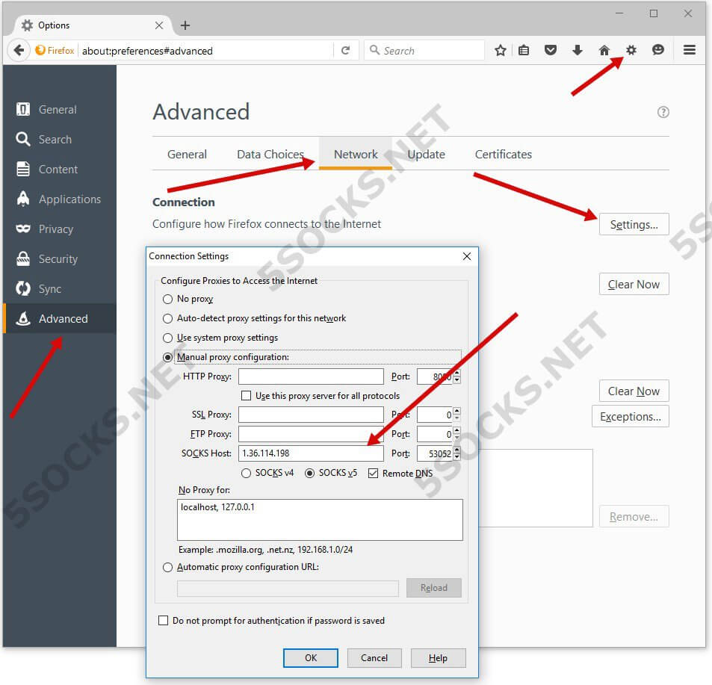Screen dimensions: 712x685
Task: Open Content preferences in the sidebar
Action: point(60,170)
